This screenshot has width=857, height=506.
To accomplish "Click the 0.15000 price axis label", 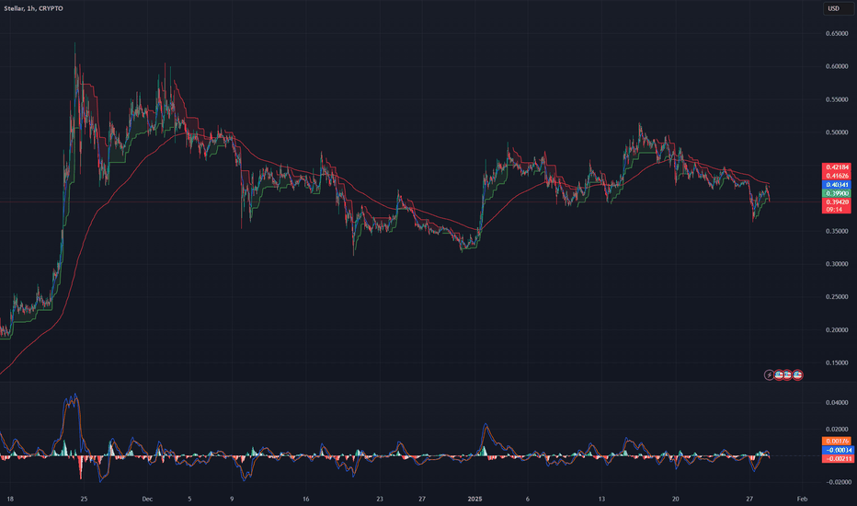I will [x=837, y=362].
